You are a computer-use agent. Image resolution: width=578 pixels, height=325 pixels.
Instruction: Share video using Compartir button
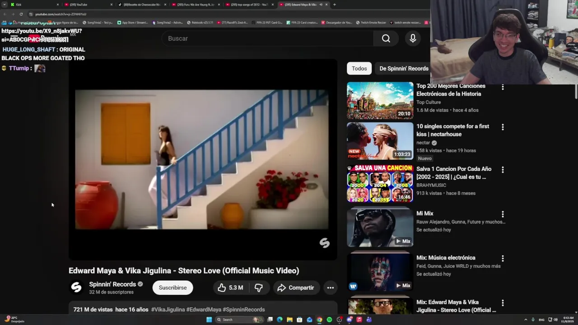[296, 288]
